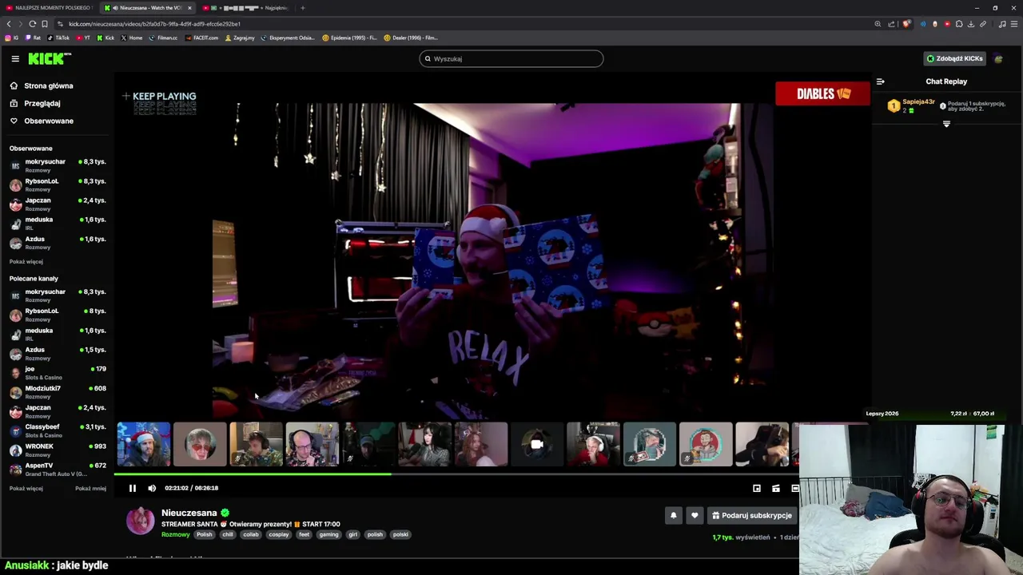
Task: Click the Wyszukaj search field
Action: coord(511,58)
